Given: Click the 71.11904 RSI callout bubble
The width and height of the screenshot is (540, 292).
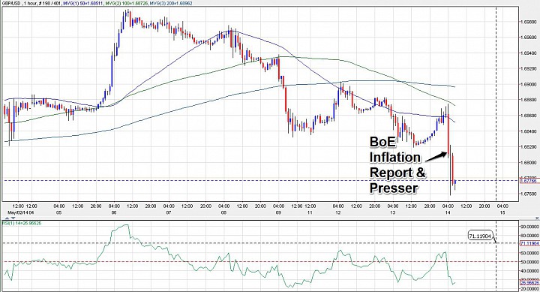Looking at the screenshot, I should pyautogui.click(x=481, y=236).
